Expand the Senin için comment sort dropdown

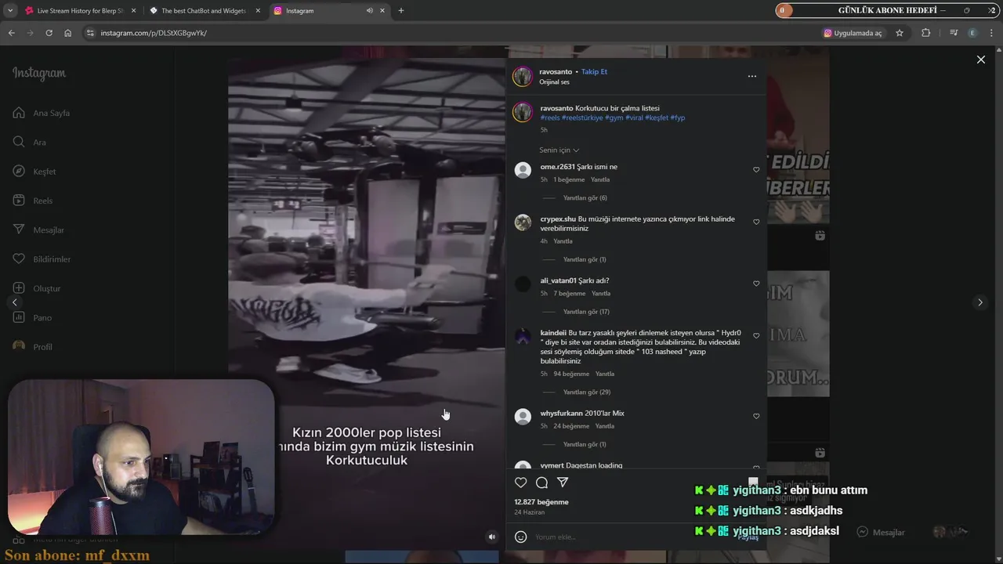(x=559, y=150)
